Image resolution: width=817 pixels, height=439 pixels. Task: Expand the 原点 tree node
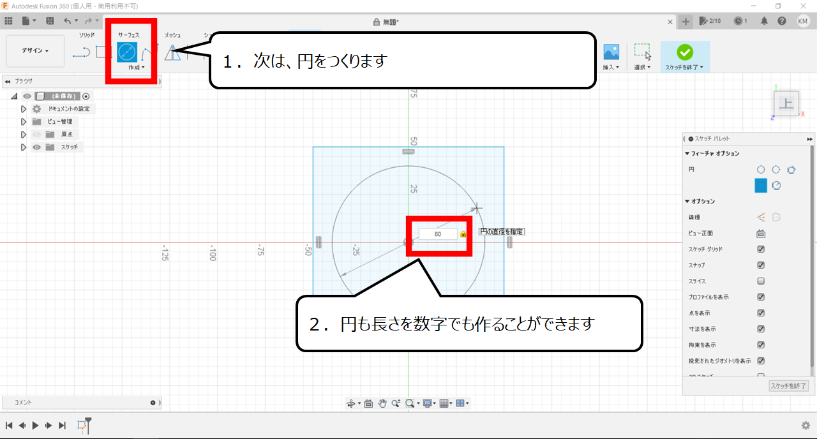(x=24, y=135)
